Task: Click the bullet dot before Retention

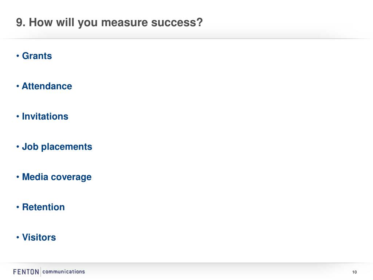Action: click(x=17, y=207)
